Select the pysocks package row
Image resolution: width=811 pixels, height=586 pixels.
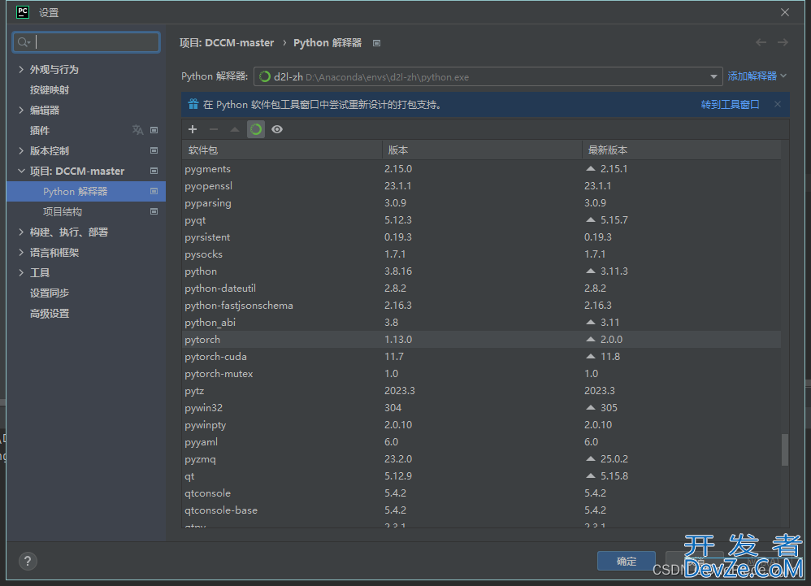(x=482, y=254)
